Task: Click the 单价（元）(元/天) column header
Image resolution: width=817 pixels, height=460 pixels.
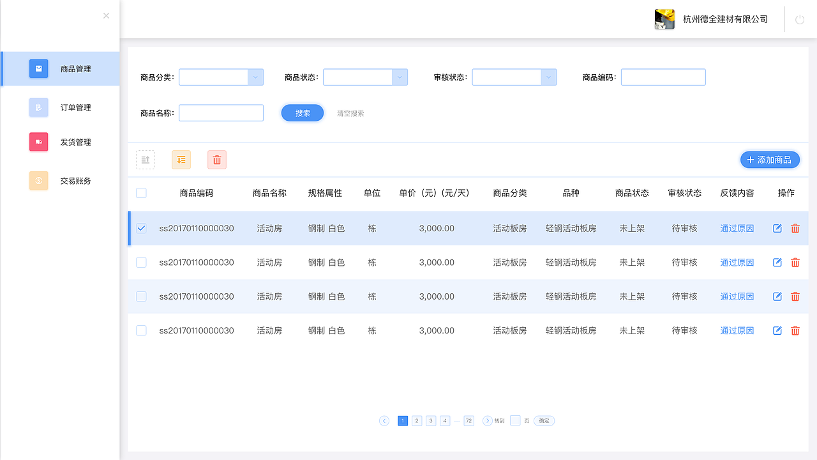Action: [x=435, y=193]
